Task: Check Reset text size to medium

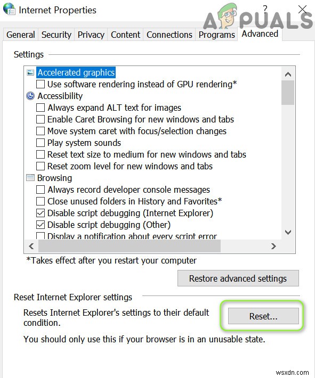Action: [x=41, y=154]
